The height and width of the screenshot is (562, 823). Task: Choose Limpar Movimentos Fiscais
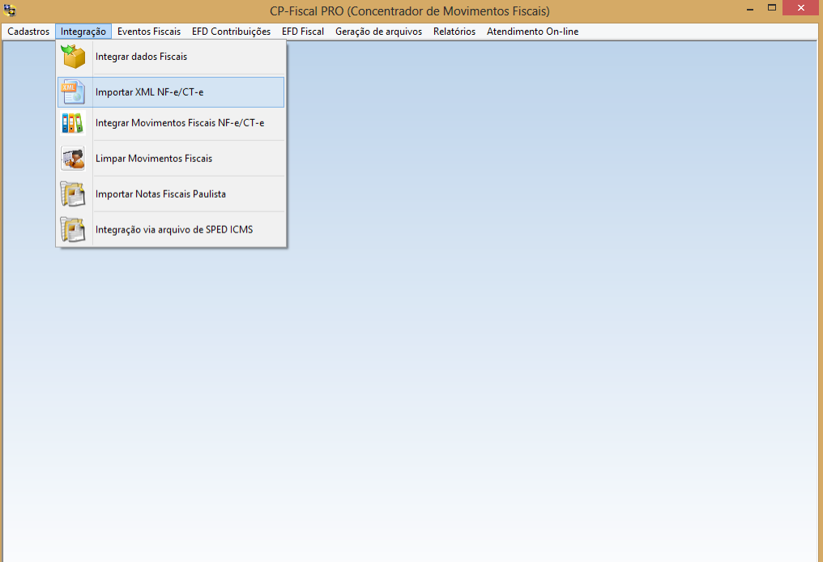coord(171,159)
